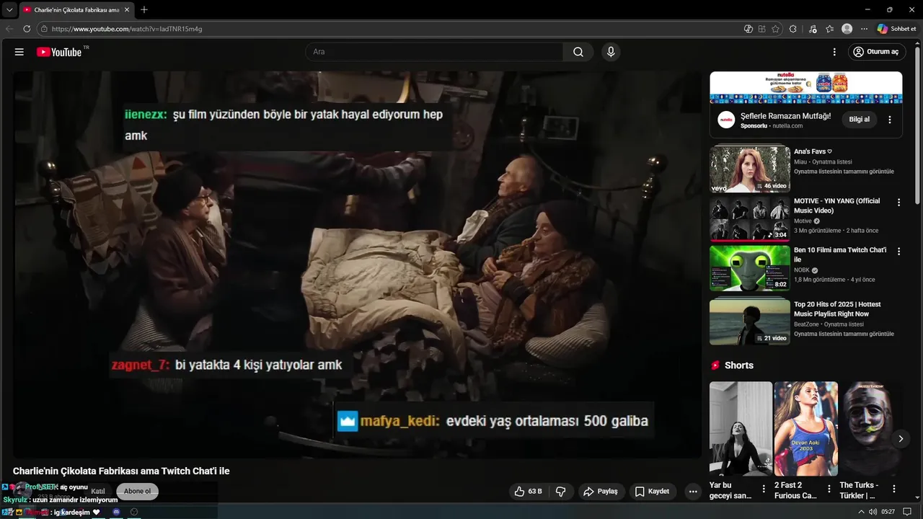Open Copilot Sohbet et button
This screenshot has height=519, width=923.
pos(897,29)
